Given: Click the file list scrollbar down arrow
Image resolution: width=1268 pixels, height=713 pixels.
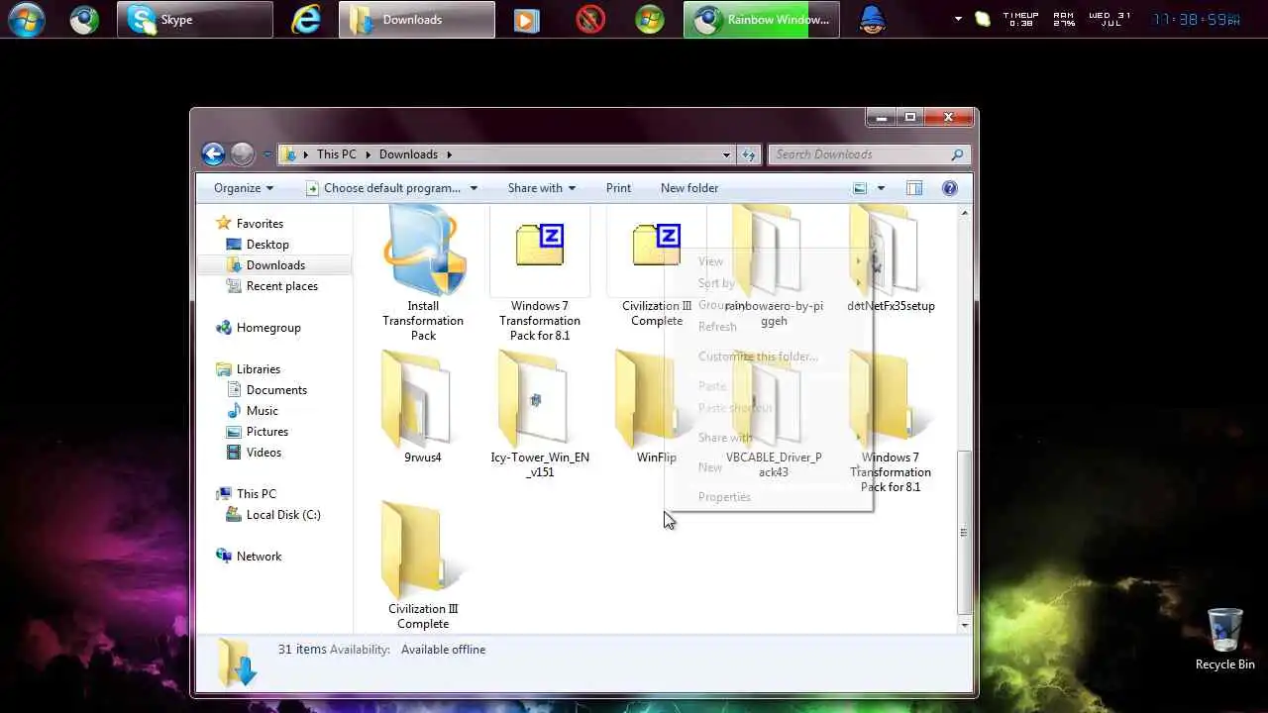Looking at the screenshot, I should (965, 626).
